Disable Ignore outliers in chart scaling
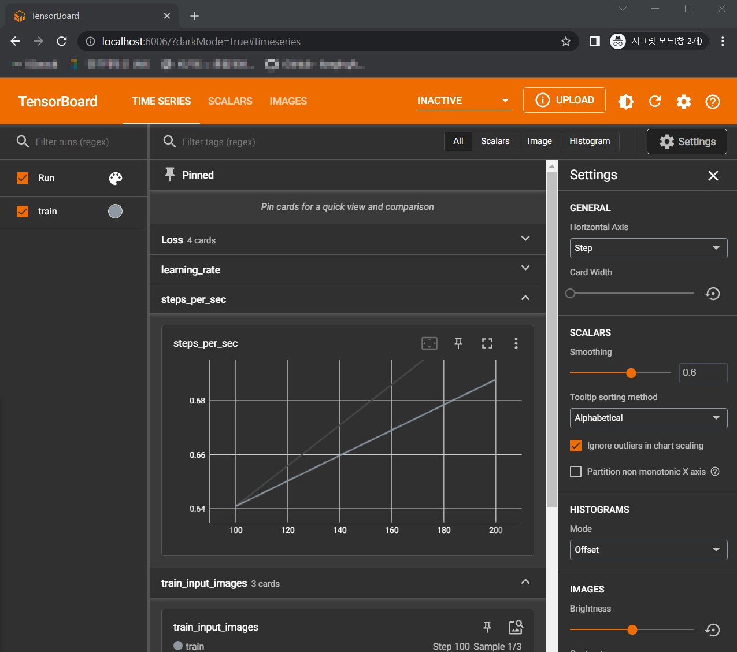Screen dimensions: 737x652 click(x=576, y=446)
